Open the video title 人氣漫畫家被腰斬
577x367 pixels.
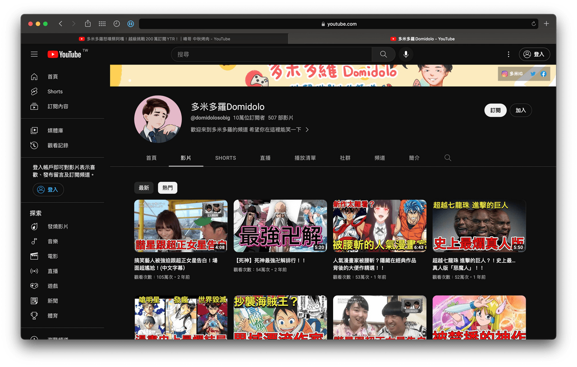tap(375, 264)
